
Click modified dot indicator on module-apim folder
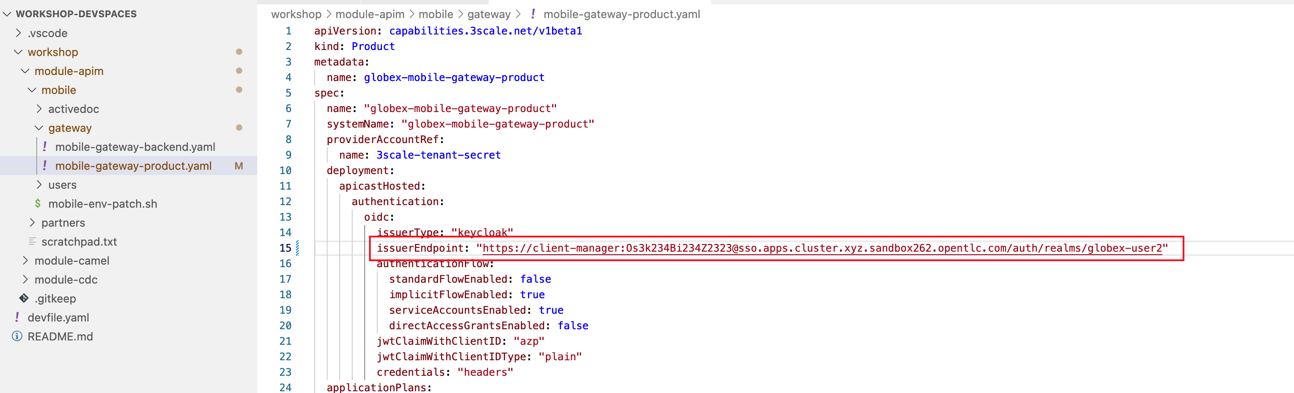pos(239,71)
